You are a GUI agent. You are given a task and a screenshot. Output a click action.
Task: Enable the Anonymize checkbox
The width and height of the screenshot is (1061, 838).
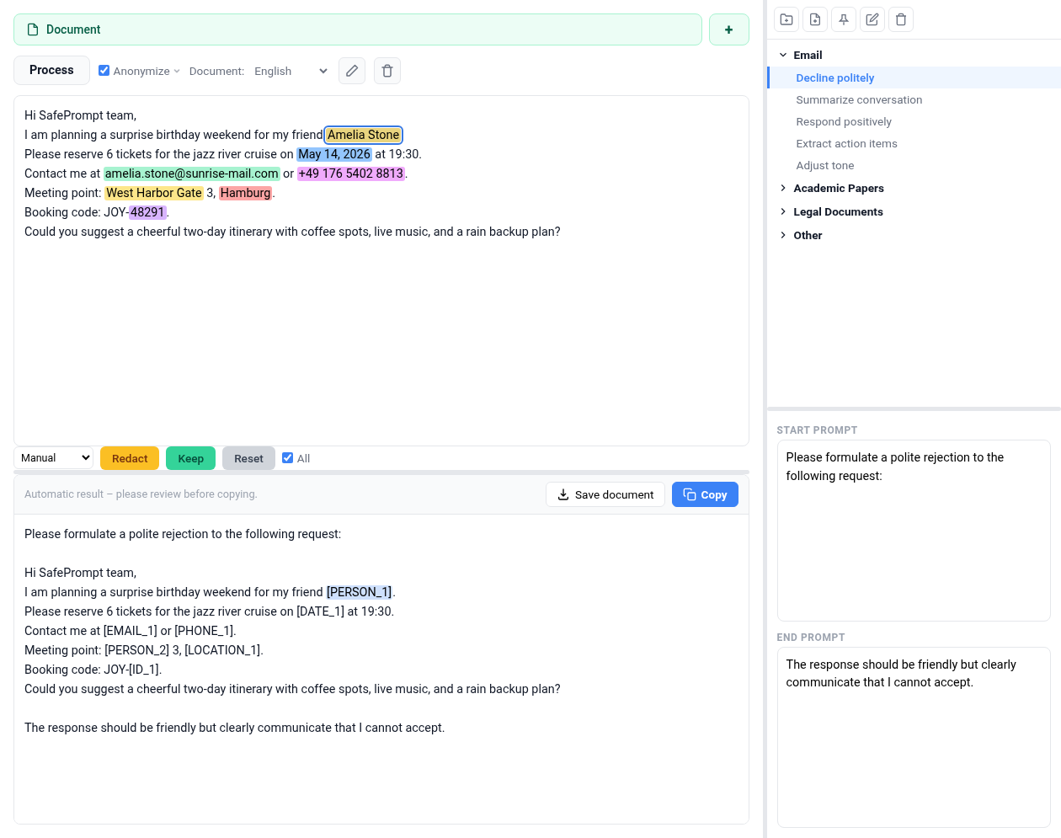tap(104, 70)
